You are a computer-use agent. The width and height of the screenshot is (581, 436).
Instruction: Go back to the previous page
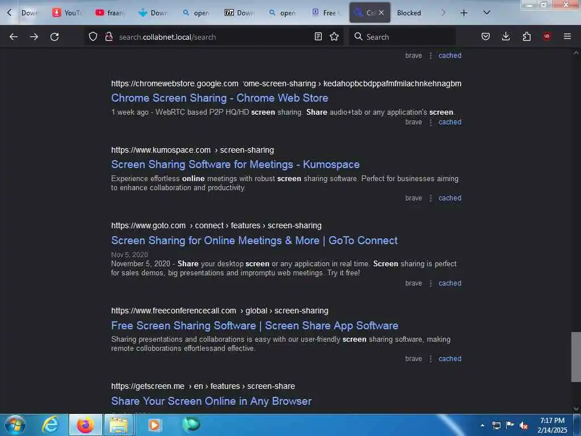pyautogui.click(x=14, y=37)
